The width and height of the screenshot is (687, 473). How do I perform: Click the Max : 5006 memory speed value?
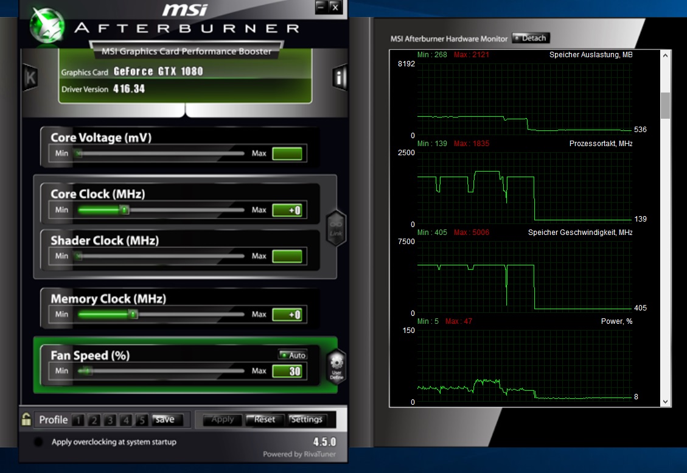point(472,233)
